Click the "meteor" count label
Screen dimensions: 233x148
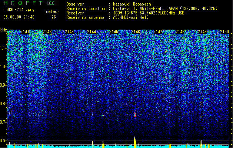pos(53,11)
